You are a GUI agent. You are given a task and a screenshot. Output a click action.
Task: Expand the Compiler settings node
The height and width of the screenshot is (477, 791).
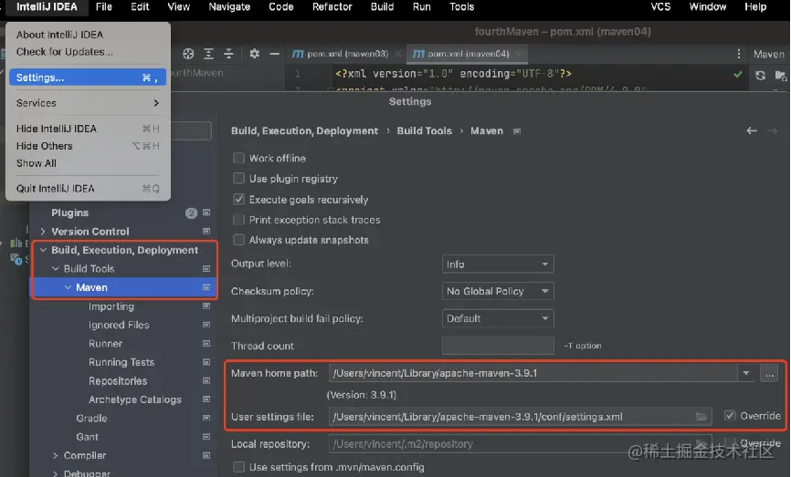56,455
